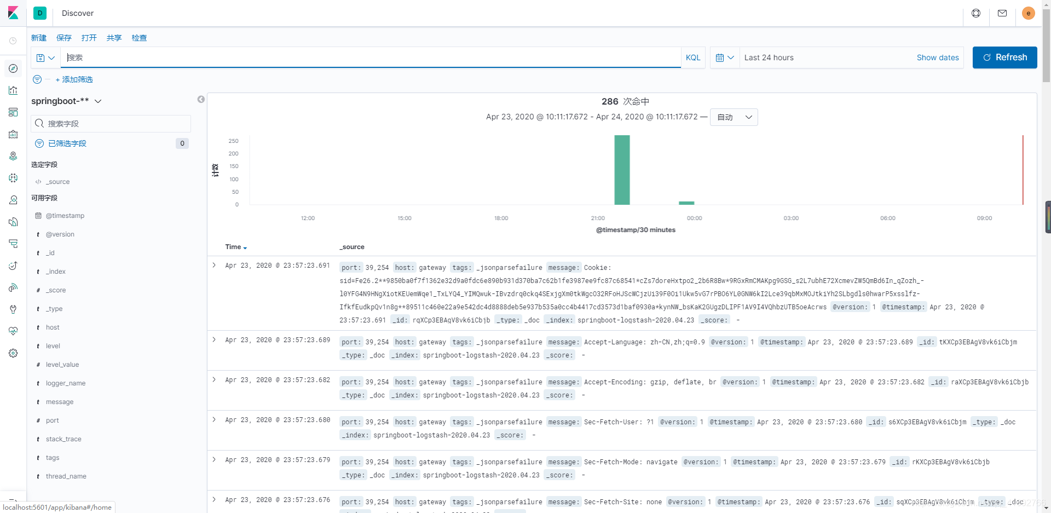Open the Machine Learning icon in sidebar
The image size is (1051, 513).
point(13,178)
